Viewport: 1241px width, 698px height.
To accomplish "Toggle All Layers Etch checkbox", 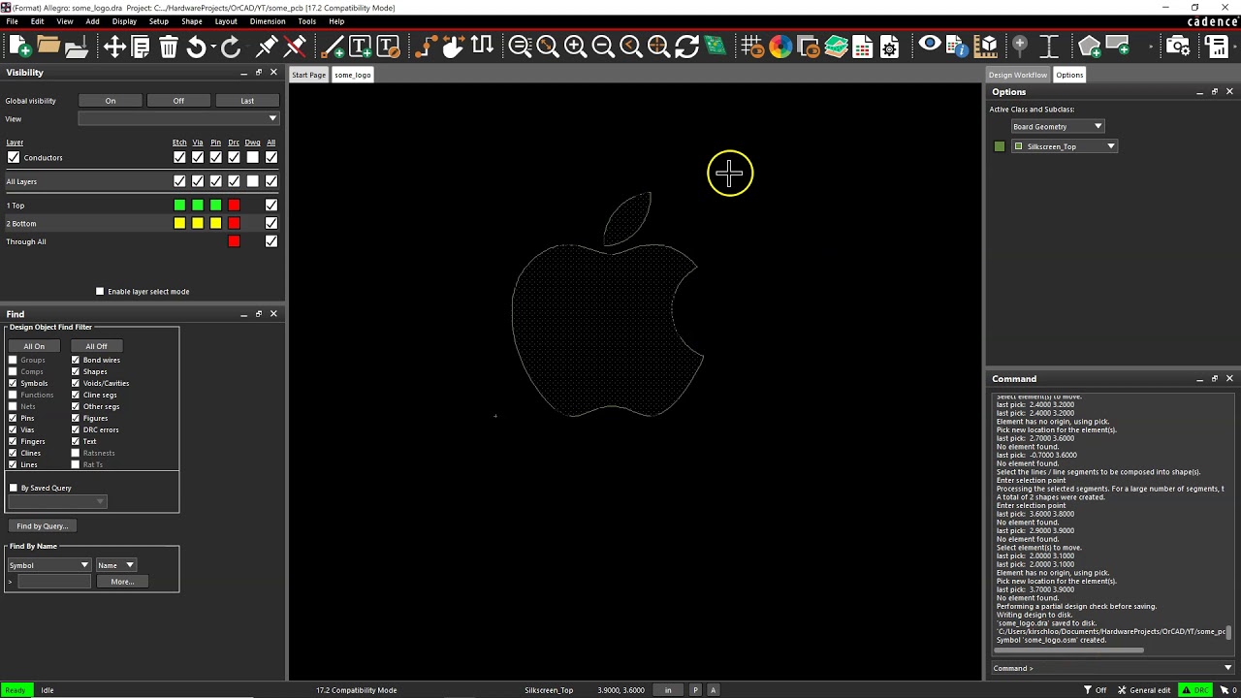I will [x=179, y=181].
